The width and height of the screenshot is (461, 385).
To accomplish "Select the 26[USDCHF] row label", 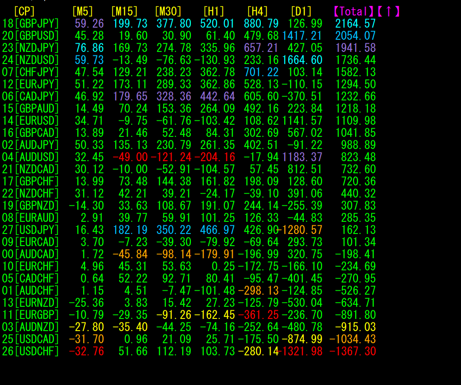I will [x=31, y=351].
